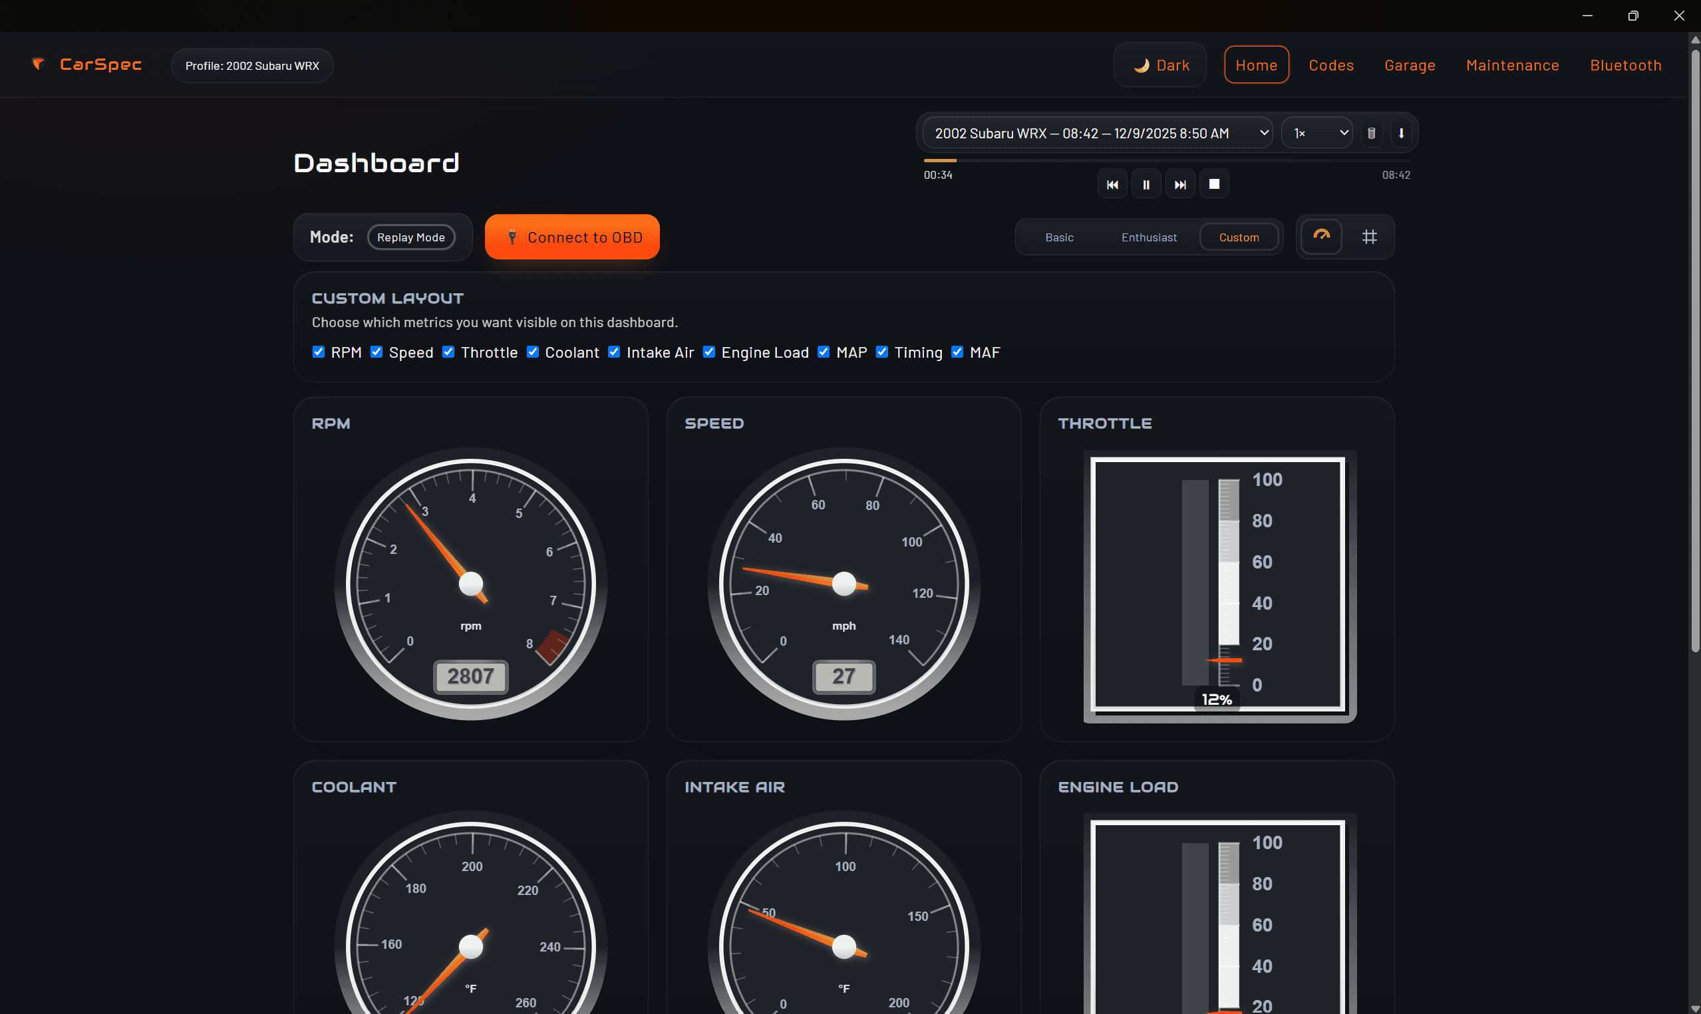Click the CUSTOM LAYOUT heading
Image resolution: width=1701 pixels, height=1014 pixels.
387,299
